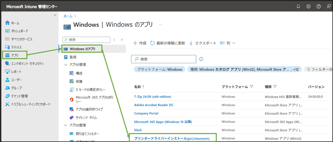The image size is (333, 142).
Task: Click the エクスポート button
Action: tap(203, 43)
